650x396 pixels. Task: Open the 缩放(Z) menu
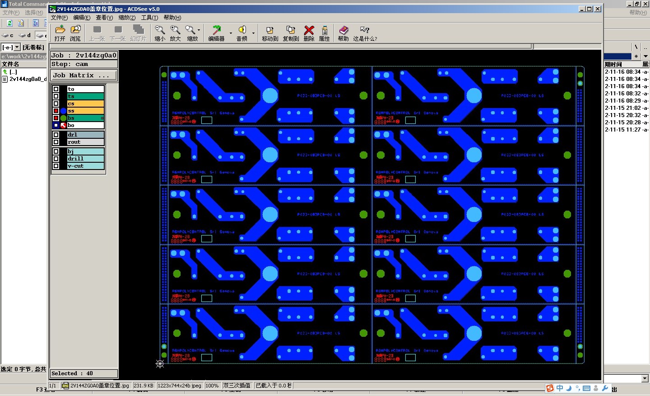point(127,18)
